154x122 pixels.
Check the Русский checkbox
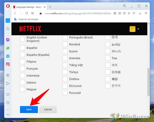65,93
